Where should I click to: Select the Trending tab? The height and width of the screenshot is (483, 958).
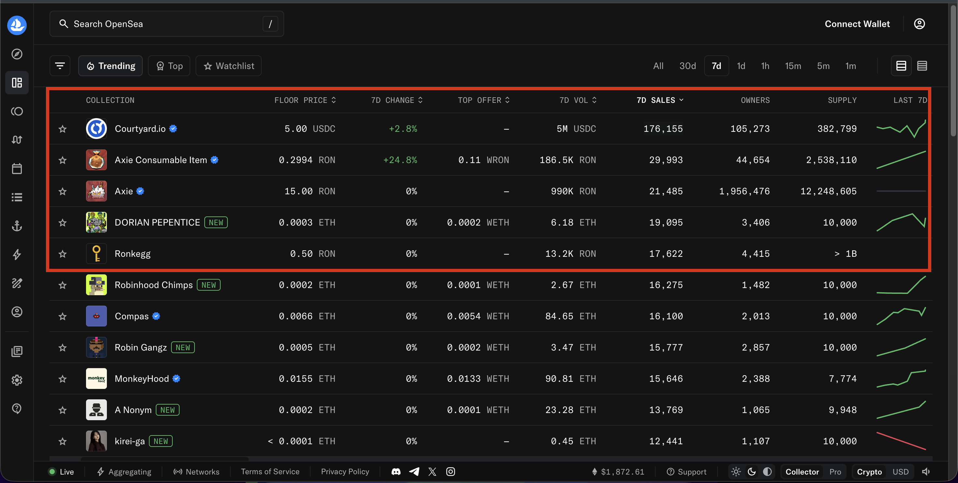pyautogui.click(x=110, y=66)
